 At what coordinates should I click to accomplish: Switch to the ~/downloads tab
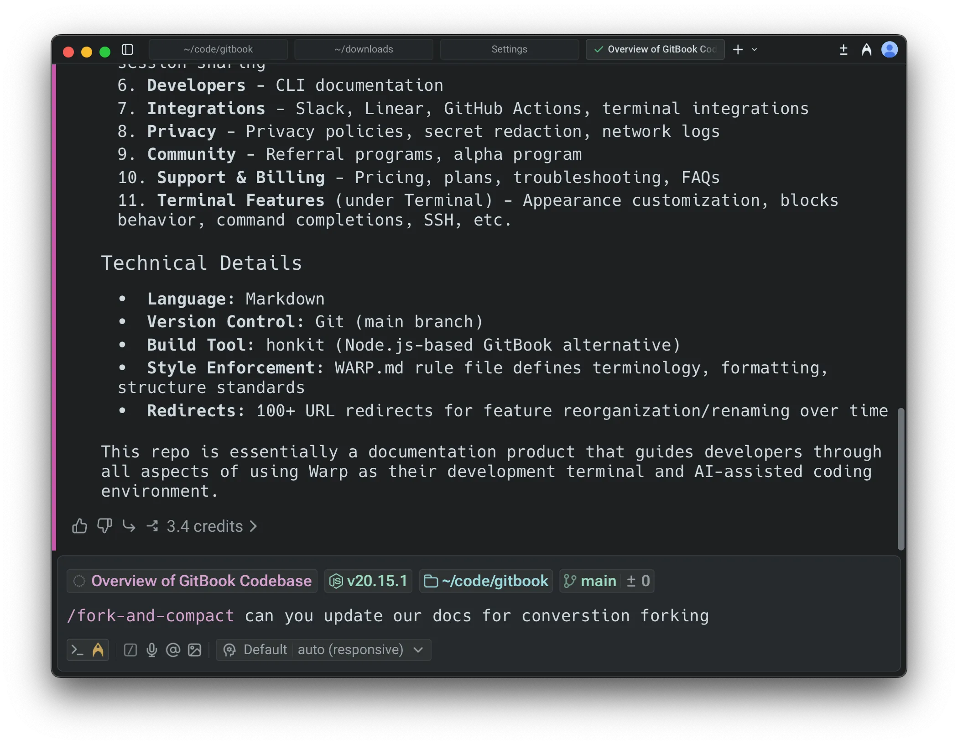tap(364, 49)
